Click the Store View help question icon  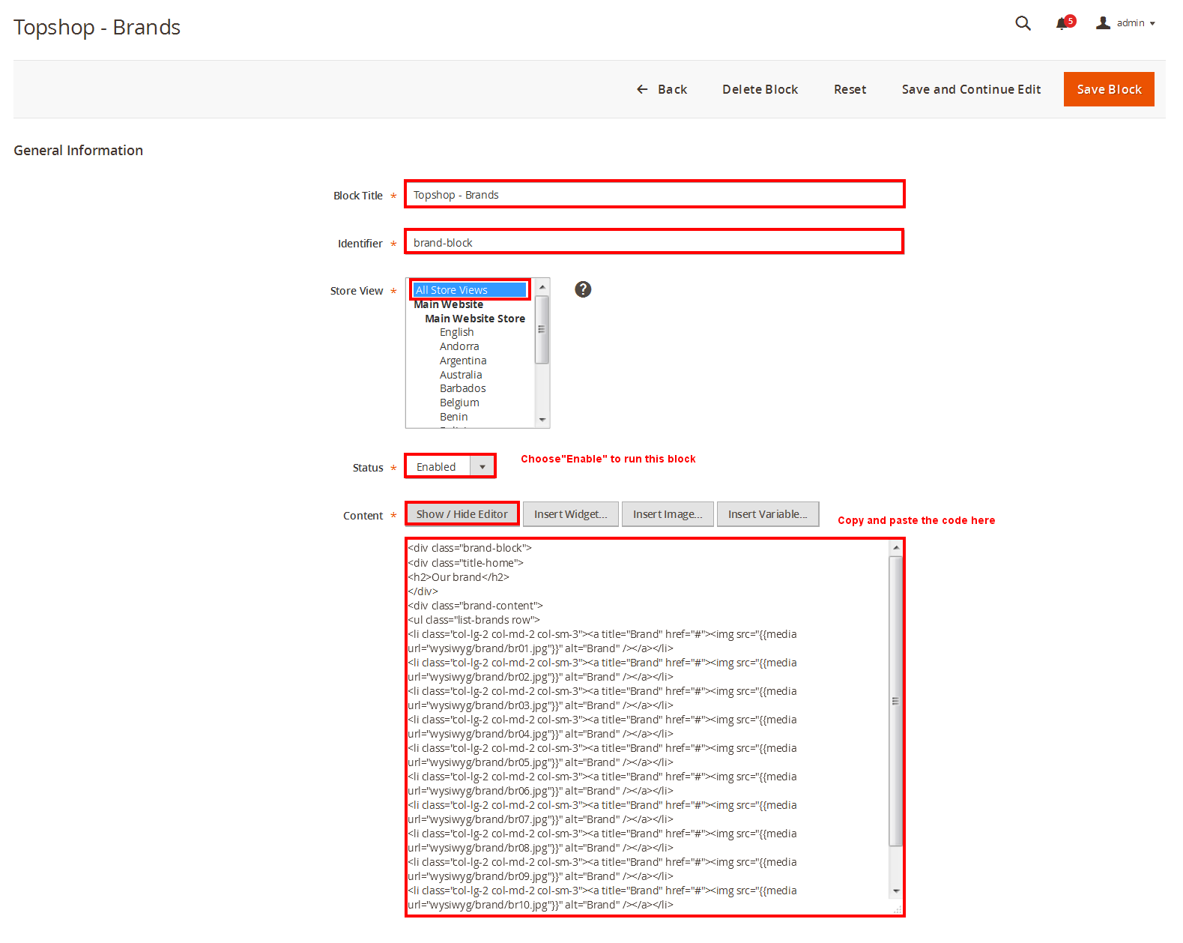click(583, 289)
